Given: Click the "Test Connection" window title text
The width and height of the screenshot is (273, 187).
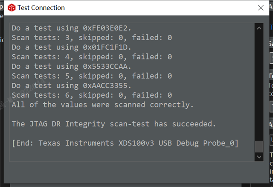Looking at the screenshot, I should pos(41,8).
